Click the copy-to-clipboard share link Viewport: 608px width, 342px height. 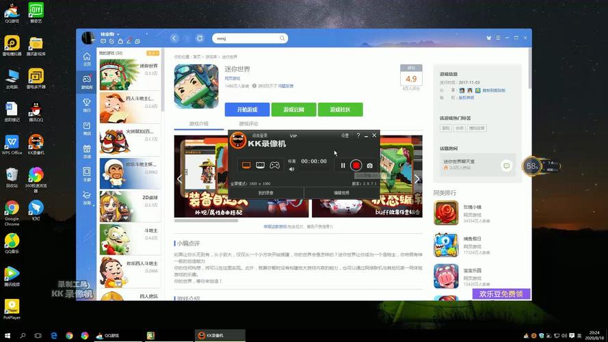(494, 90)
